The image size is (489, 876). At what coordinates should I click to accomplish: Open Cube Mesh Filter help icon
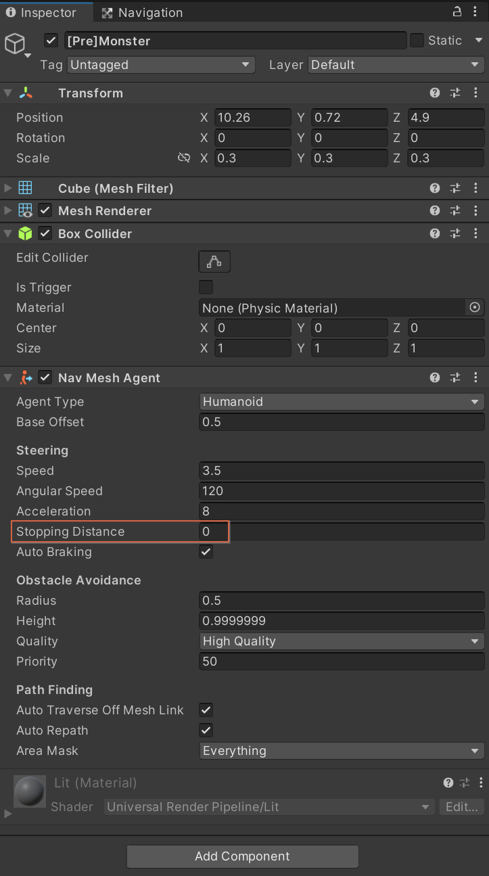pyautogui.click(x=435, y=188)
